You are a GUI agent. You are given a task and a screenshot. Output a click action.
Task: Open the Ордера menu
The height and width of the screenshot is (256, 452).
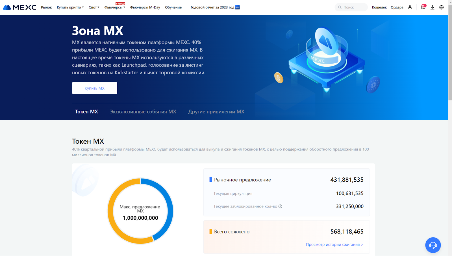397,7
